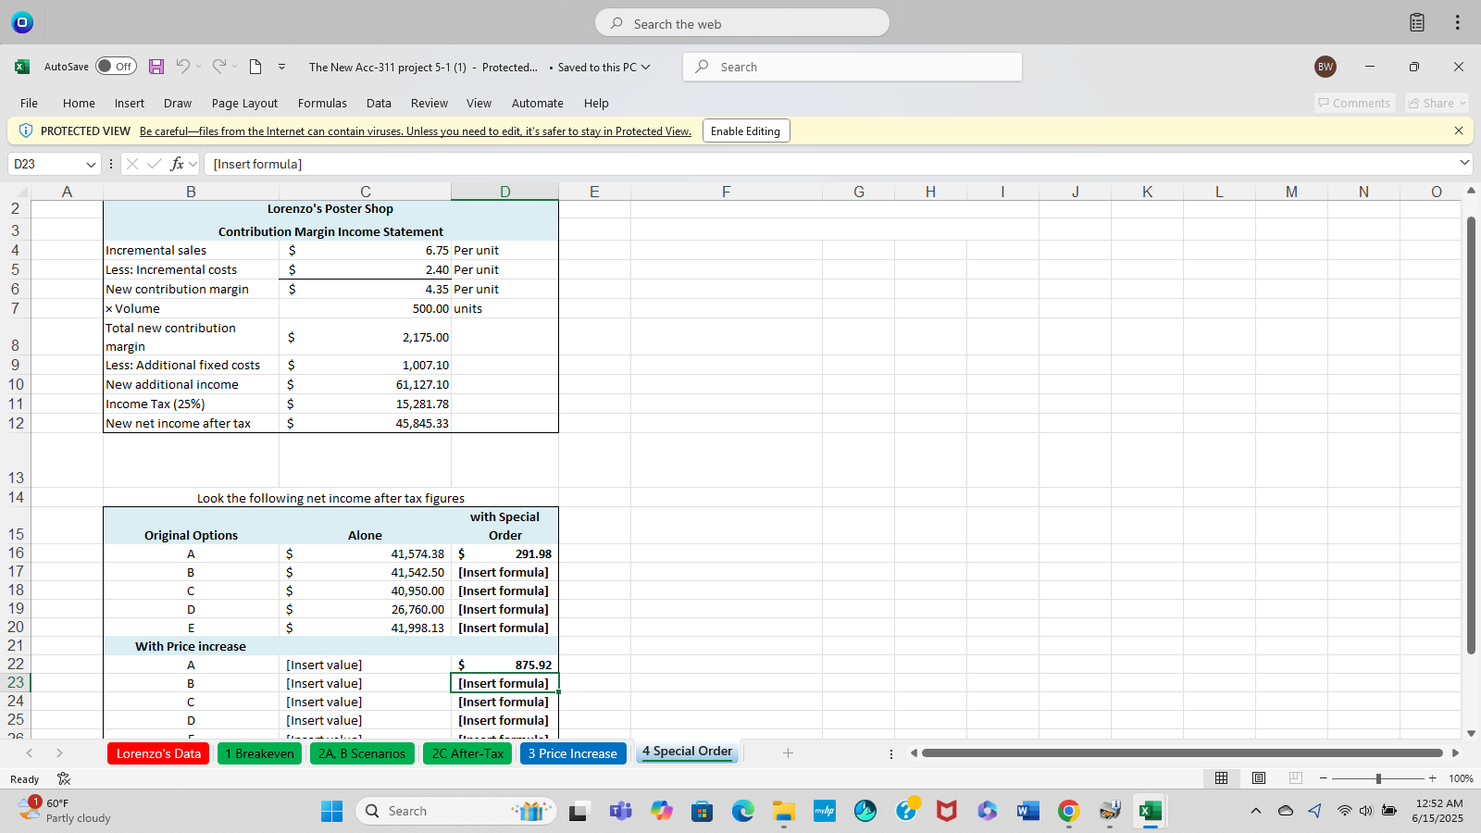Click the Enable Editing button
The width and height of the screenshot is (1481, 833).
click(x=745, y=131)
